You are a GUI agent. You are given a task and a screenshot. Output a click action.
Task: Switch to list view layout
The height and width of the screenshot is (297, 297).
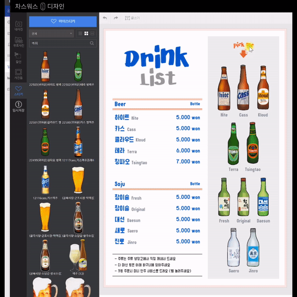point(93,34)
